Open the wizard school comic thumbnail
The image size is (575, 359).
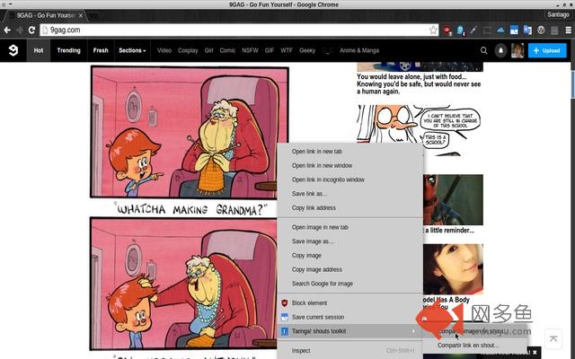click(420, 130)
